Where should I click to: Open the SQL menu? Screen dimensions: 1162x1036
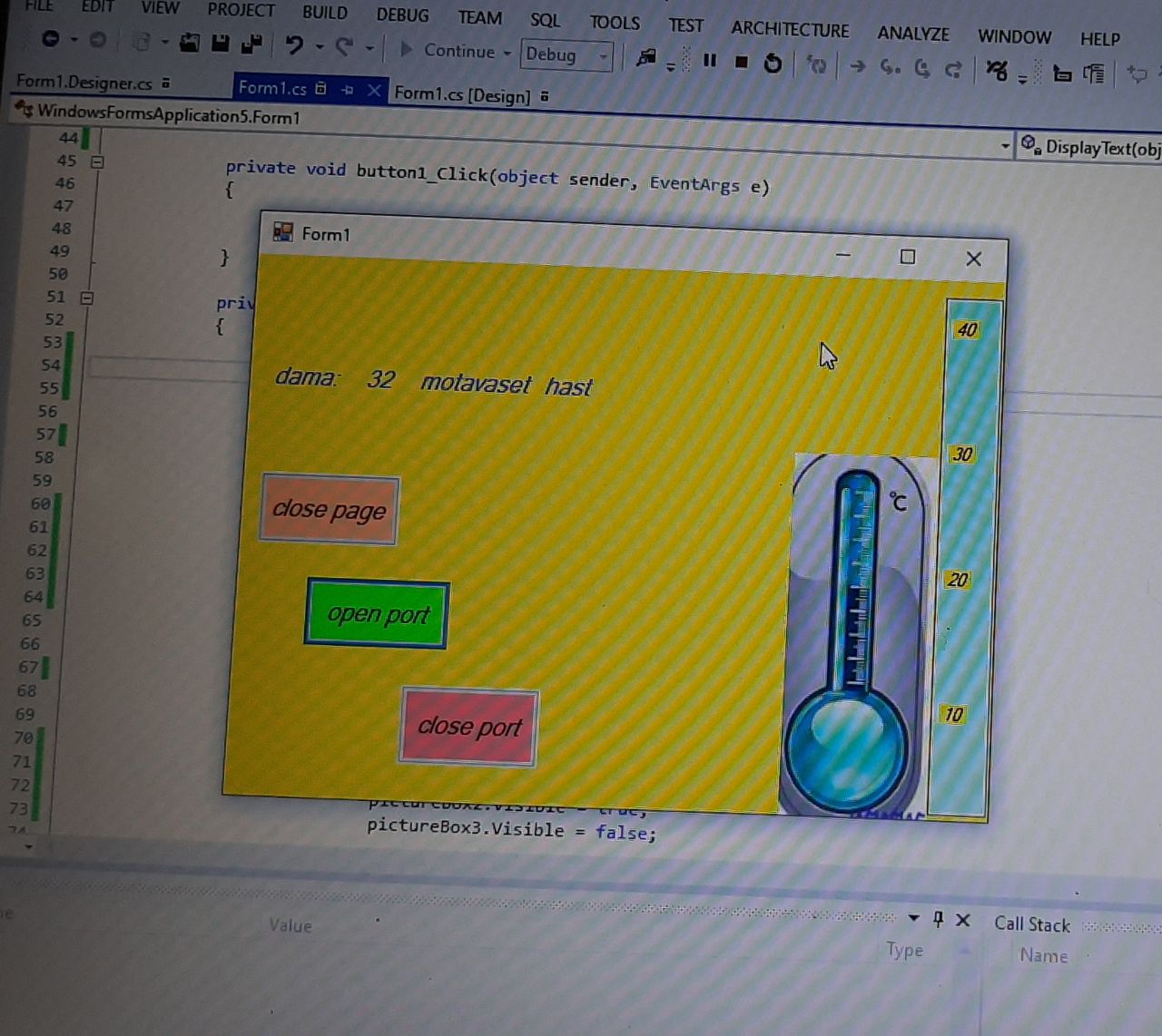(545, 20)
